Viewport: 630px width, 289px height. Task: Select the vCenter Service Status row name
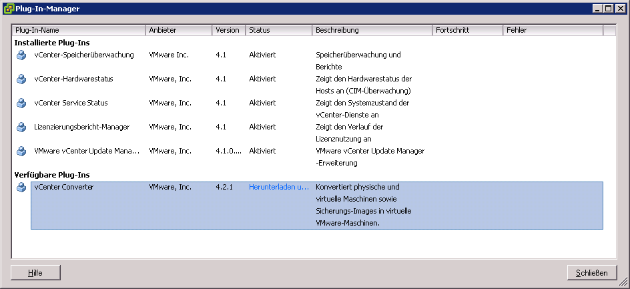71,103
